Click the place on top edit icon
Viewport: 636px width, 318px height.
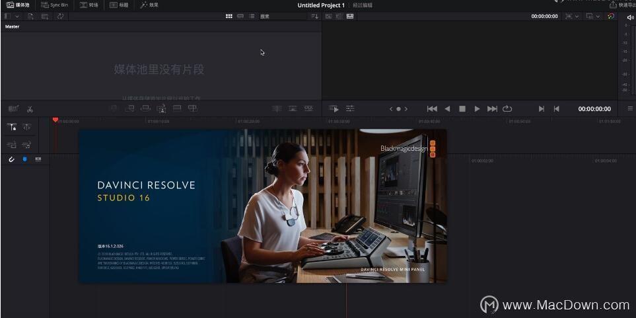(177, 108)
